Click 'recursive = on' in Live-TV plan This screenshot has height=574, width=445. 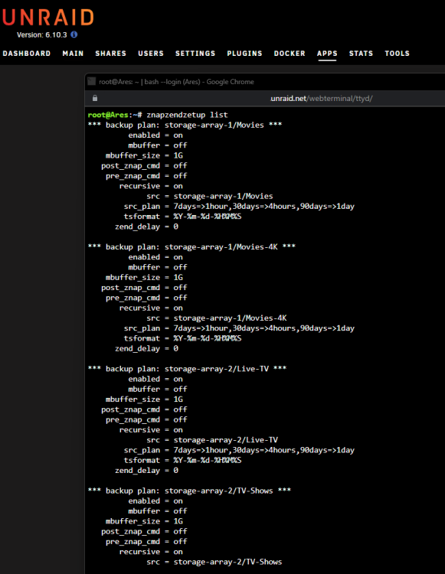(151, 430)
